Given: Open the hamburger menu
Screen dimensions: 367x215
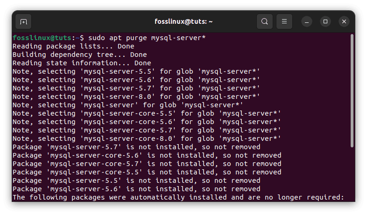Looking at the screenshot, I should [x=284, y=21].
